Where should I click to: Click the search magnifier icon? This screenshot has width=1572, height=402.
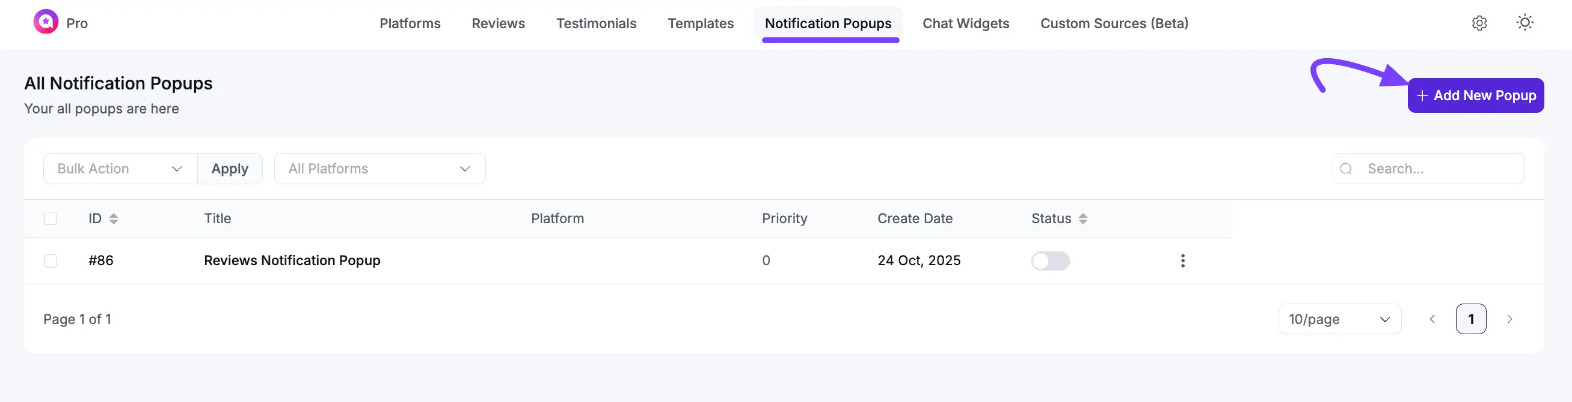point(1347,169)
